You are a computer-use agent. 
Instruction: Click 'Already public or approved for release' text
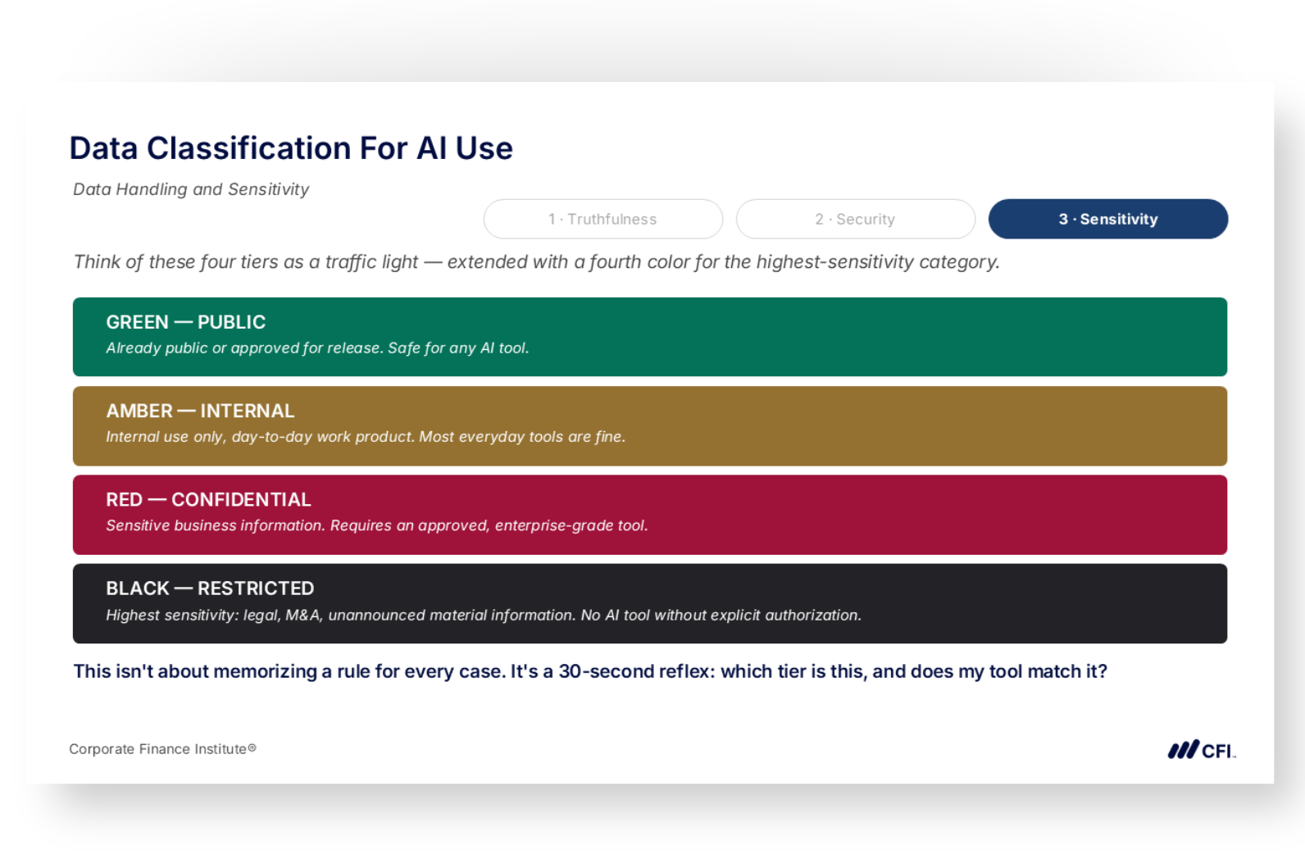click(317, 348)
